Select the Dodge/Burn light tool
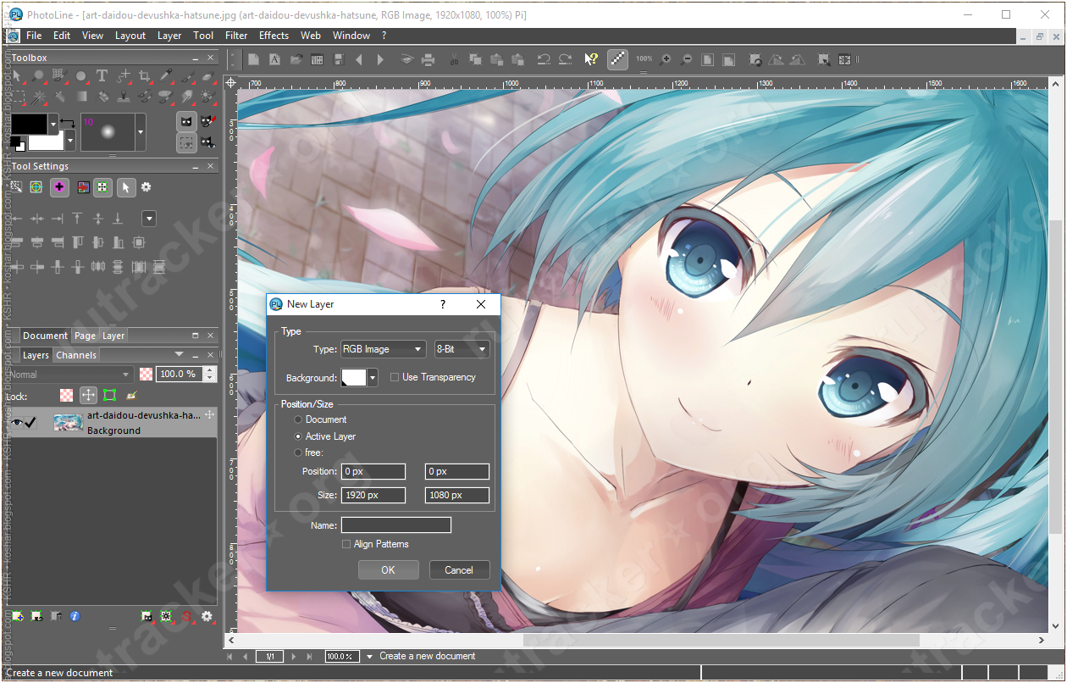1067x683 pixels. (x=207, y=97)
